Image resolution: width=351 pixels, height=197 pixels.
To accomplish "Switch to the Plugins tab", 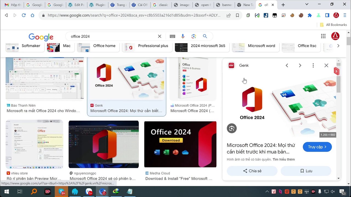I will pyautogui.click(x=98, y=5).
